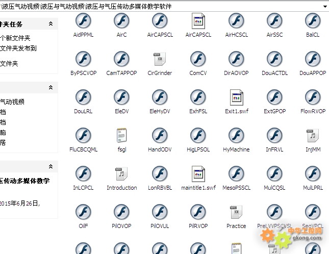Click the PilOVOP Flash file icon
The width and height of the screenshot is (329, 254).
point(121,212)
